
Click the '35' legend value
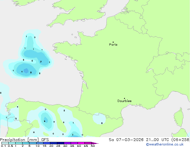tap(72, 146)
